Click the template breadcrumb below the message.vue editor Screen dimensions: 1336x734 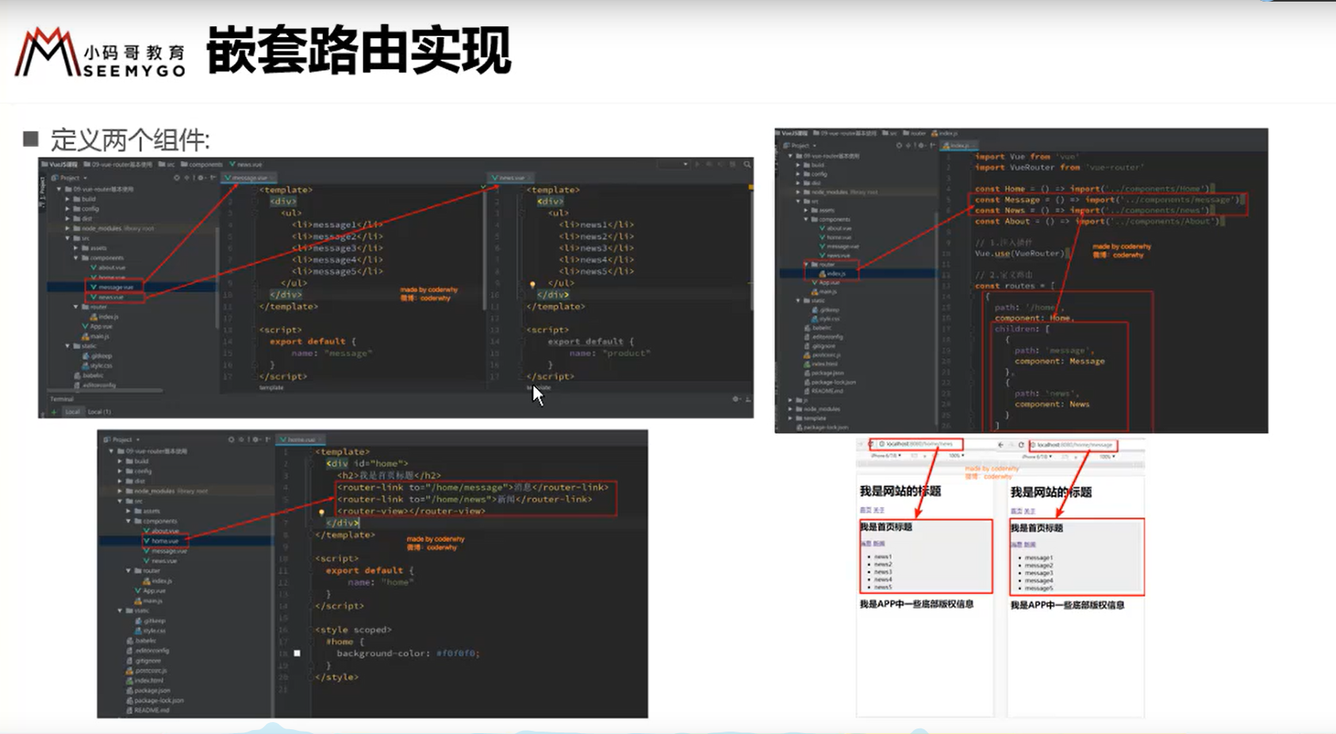[271, 387]
